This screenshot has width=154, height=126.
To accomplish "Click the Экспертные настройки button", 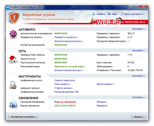I will coord(23,117).
